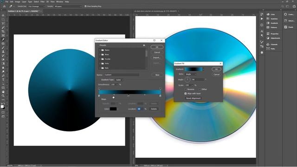Click the Angle dial in Gradient Fill
This screenshot has width=297, height=167.
pos(187,79)
